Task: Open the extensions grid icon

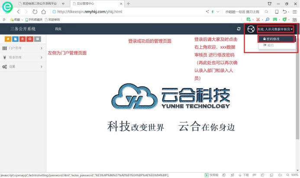Action: pos(295,20)
